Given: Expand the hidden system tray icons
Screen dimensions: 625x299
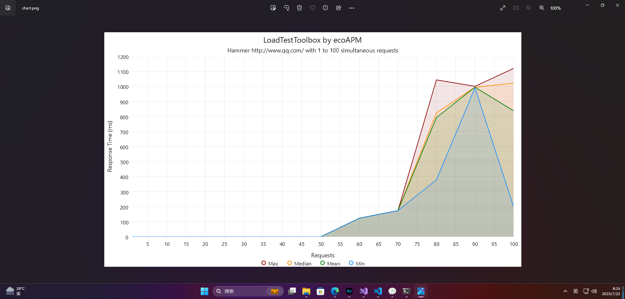Looking at the screenshot, I should [x=565, y=291].
